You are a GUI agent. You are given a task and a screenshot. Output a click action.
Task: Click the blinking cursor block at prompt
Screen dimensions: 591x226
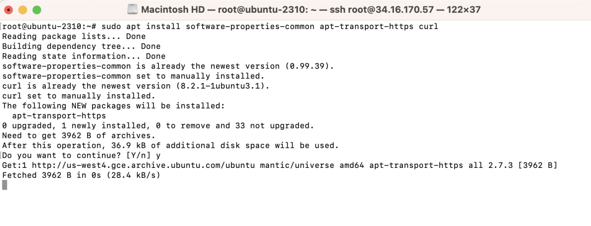5,185
